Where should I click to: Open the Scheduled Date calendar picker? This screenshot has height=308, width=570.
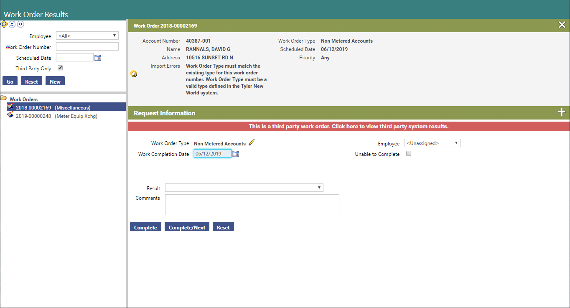tap(98, 58)
